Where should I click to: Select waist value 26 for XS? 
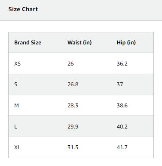[x=70, y=63]
